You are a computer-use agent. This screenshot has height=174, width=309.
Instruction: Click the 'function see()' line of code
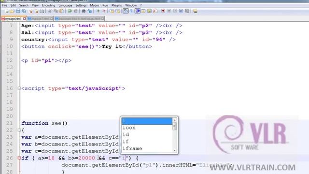tap(44, 123)
